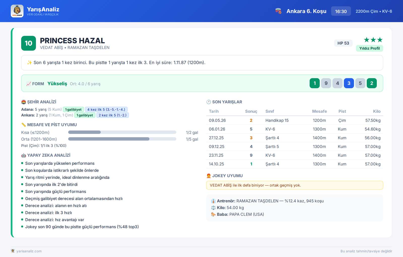Click the 54.60kg weight cell
Screen dimensions: 403x257
pyautogui.click(x=373, y=129)
